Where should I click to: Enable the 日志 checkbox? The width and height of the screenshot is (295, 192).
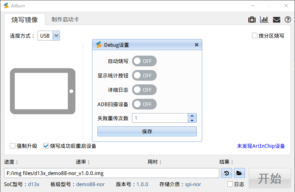pyautogui.click(x=230, y=184)
